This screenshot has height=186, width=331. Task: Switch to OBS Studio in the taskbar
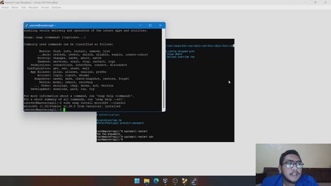click(175, 181)
